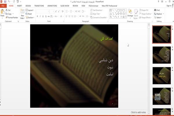Cut the selection with the scissors icon
The width and height of the screenshot is (174, 116).
[7, 10]
